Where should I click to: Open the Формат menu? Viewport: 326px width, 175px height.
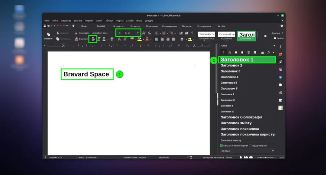click(x=89, y=21)
